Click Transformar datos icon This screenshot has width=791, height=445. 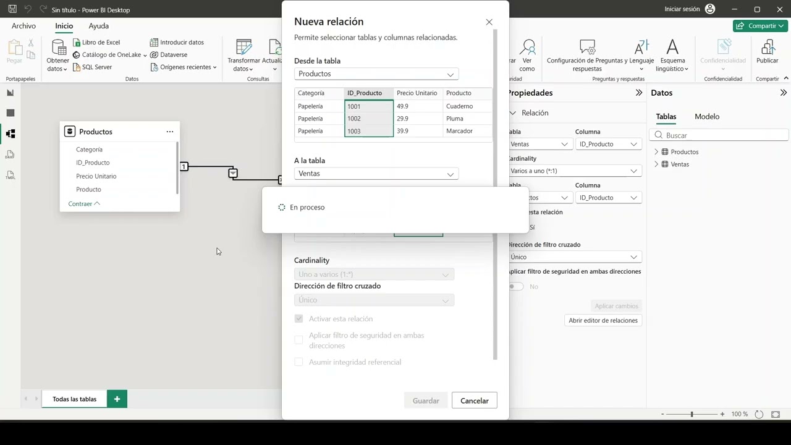pyautogui.click(x=243, y=48)
